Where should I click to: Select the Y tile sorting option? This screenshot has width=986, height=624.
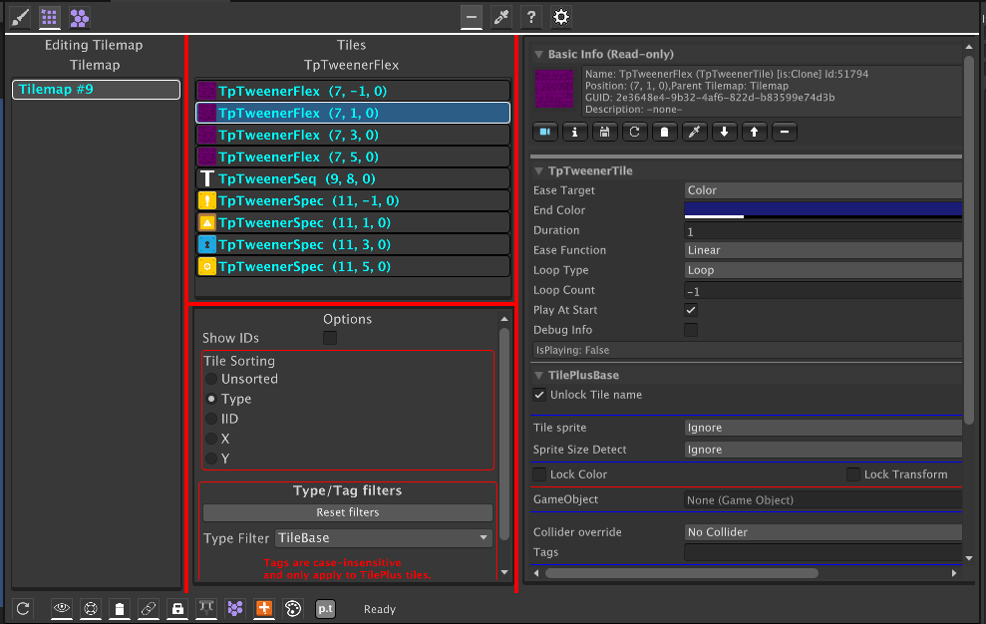tap(211, 459)
